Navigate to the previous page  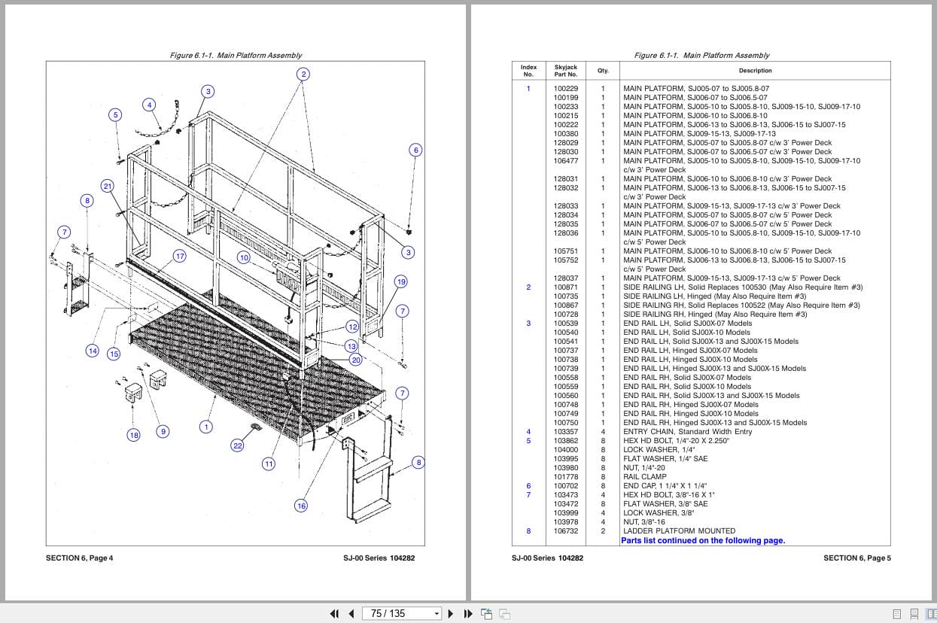351,613
